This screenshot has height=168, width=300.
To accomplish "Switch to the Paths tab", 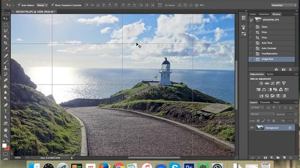I will click(276, 102).
